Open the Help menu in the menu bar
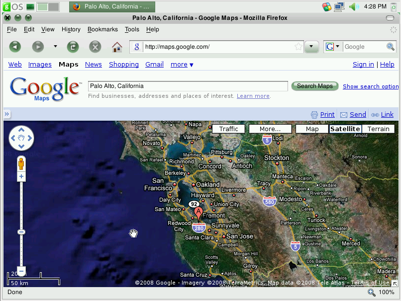This screenshot has width=401, height=301. pyautogui.click(x=153, y=30)
